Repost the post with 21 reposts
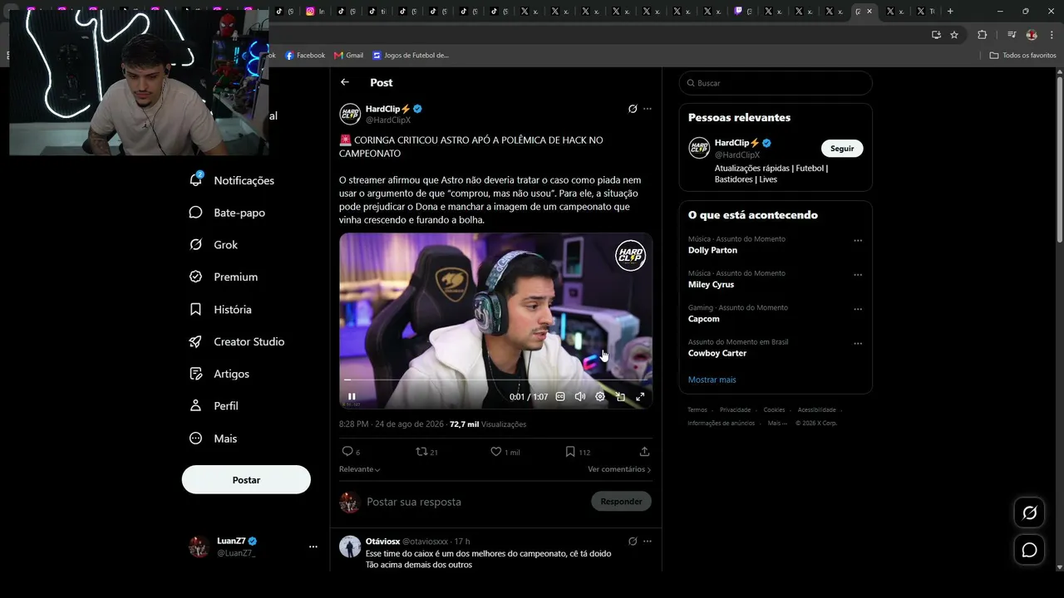Screen dimensions: 1064x598 click(421, 452)
